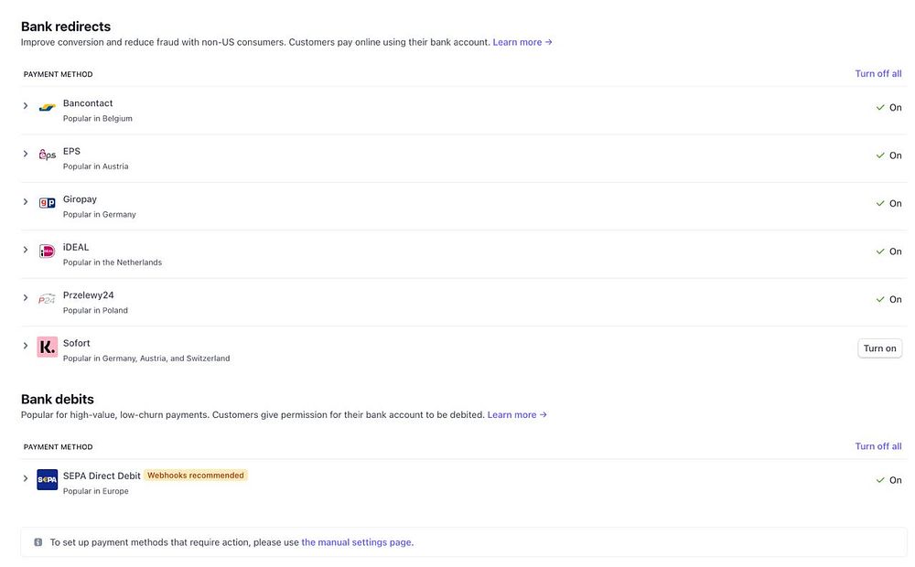915x567 pixels.
Task: Click the EPS payment logo icon
Action: (48, 155)
